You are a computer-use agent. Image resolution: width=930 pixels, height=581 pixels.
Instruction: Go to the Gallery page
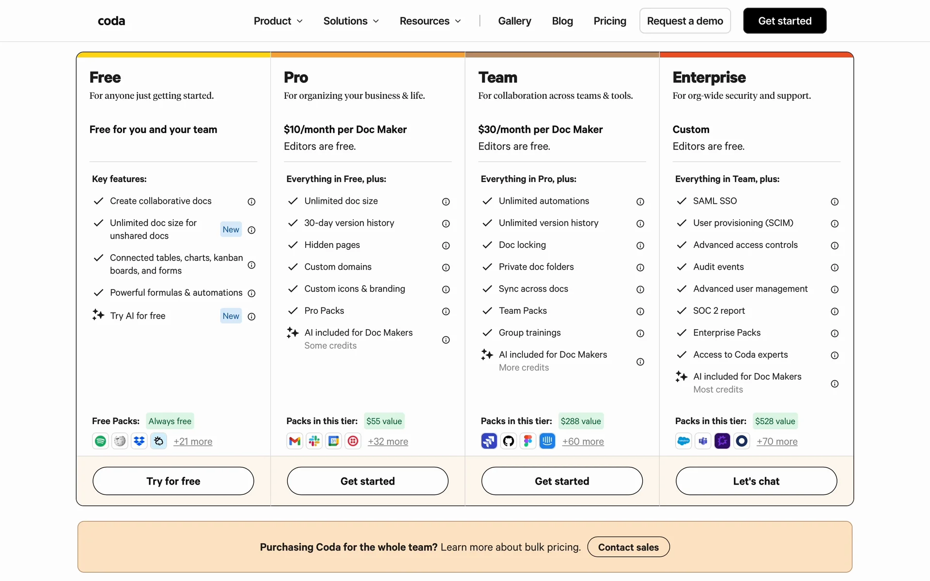coord(514,21)
